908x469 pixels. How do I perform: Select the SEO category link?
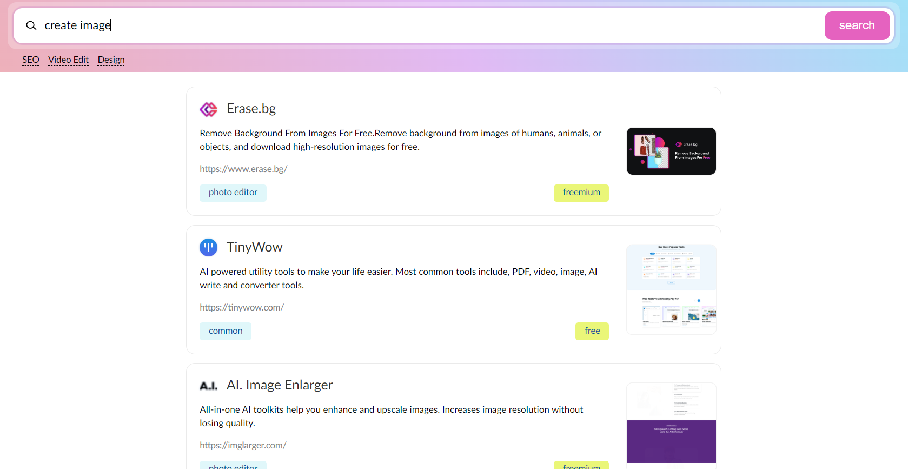[x=31, y=60]
